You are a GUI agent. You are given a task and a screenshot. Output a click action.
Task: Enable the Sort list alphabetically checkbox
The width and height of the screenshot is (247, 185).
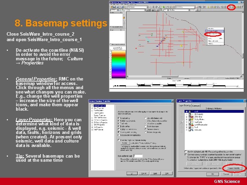pos(186,151)
